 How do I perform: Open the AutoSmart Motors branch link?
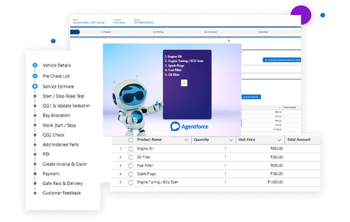point(88,23)
